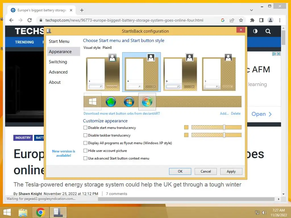This screenshot has height=218, width=291.
Task: Open the volume speaker tray icon
Action: 264,212
